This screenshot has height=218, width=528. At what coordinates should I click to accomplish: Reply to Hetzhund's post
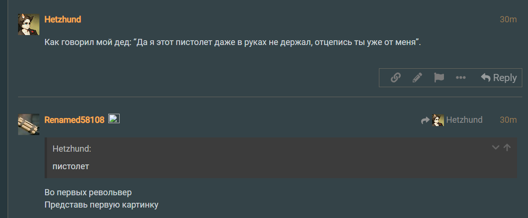point(499,78)
